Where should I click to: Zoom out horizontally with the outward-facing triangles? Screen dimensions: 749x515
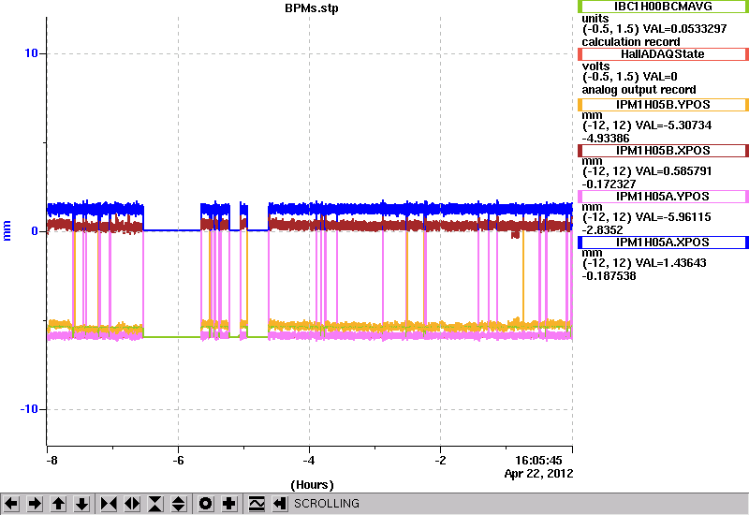[x=132, y=504]
